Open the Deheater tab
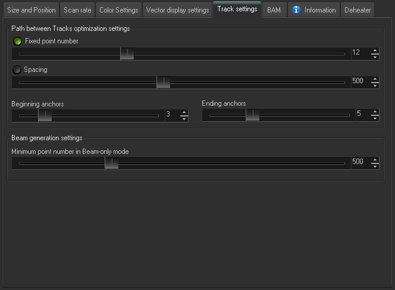This screenshot has height=290, width=395. [x=358, y=10]
